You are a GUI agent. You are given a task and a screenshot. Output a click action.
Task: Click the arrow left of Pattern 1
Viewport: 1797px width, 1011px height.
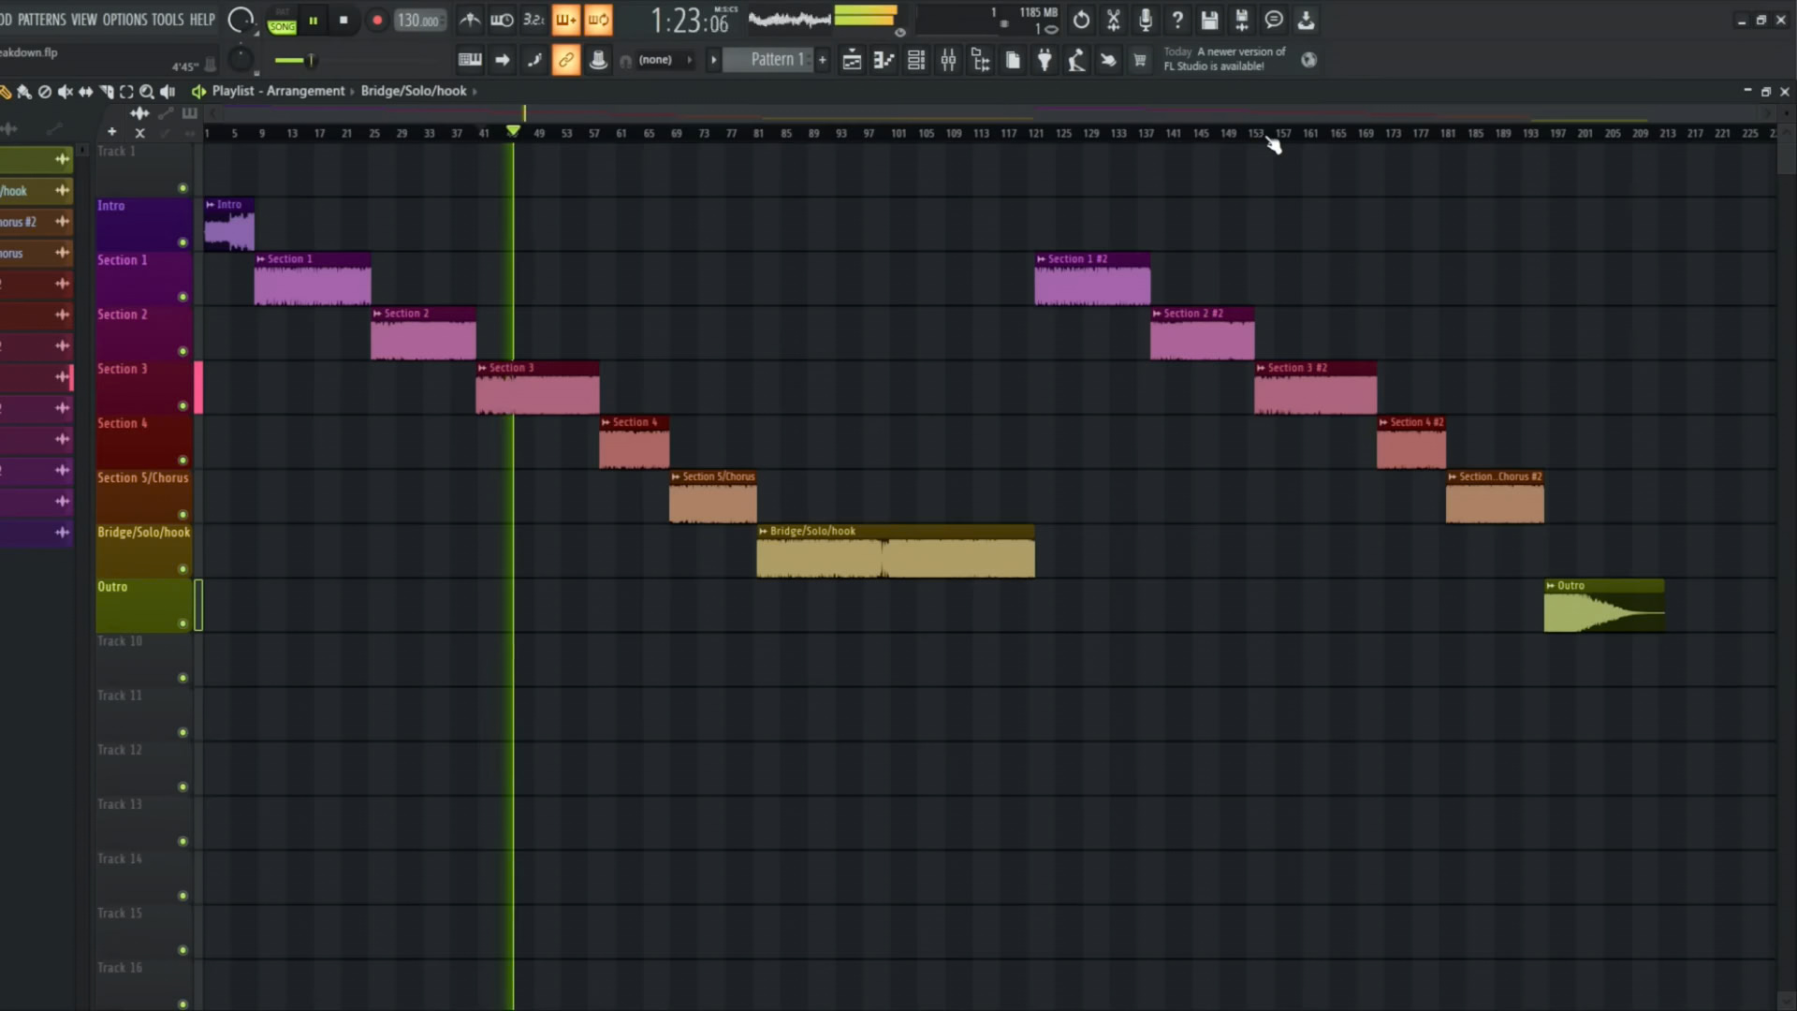coord(713,60)
